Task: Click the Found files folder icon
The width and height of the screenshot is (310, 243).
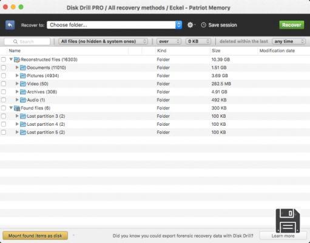Action: tap(17, 108)
